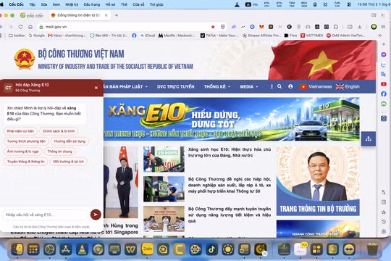The width and height of the screenshot is (391, 261).
Task: Open Facebook in the browser sidebar
Action: point(384,94)
